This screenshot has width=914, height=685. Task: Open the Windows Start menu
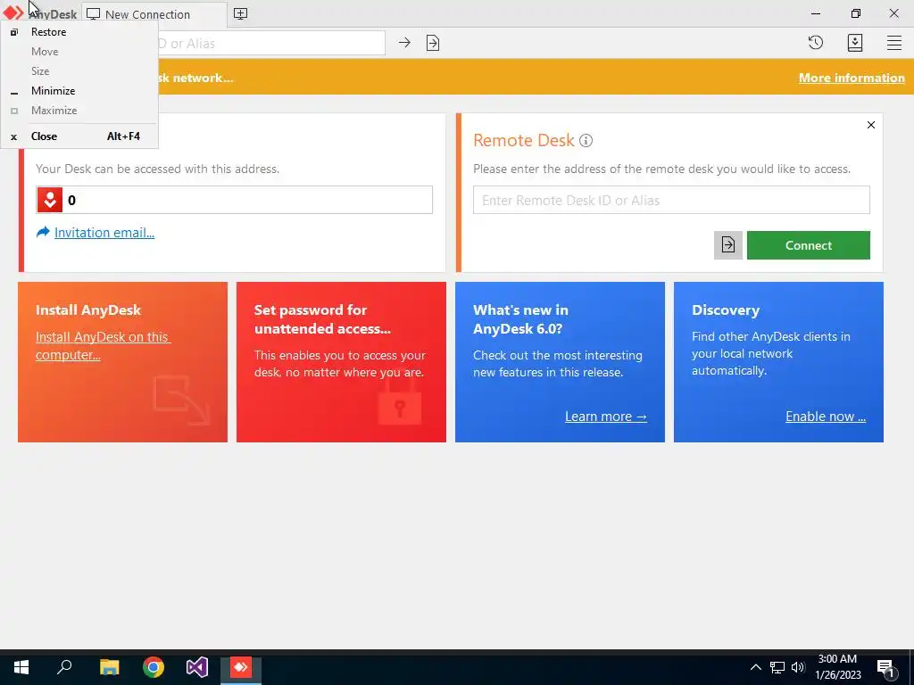[21, 667]
